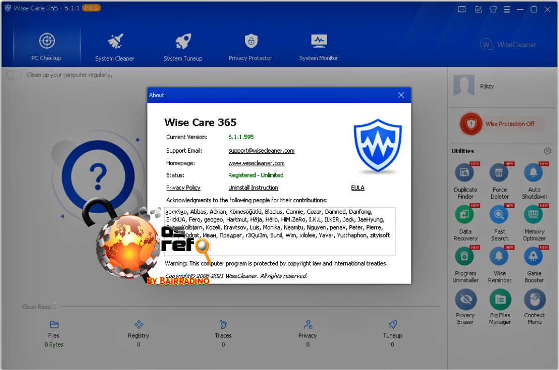Go to Privacy Protector tab

click(x=251, y=47)
